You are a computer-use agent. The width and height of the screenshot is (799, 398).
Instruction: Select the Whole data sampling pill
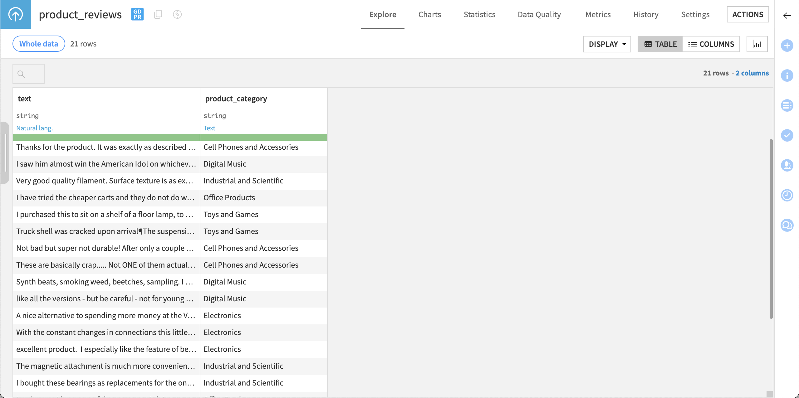pyautogui.click(x=38, y=44)
